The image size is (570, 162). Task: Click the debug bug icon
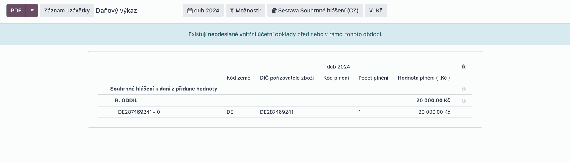click(x=463, y=67)
